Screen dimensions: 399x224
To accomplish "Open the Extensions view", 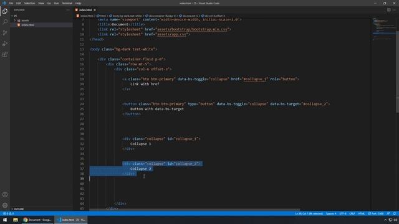I will [x=5, y=55].
